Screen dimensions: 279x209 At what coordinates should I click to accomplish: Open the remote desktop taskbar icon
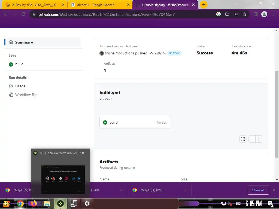(74, 204)
